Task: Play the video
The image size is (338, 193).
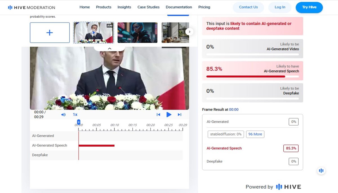Action: [169, 115]
